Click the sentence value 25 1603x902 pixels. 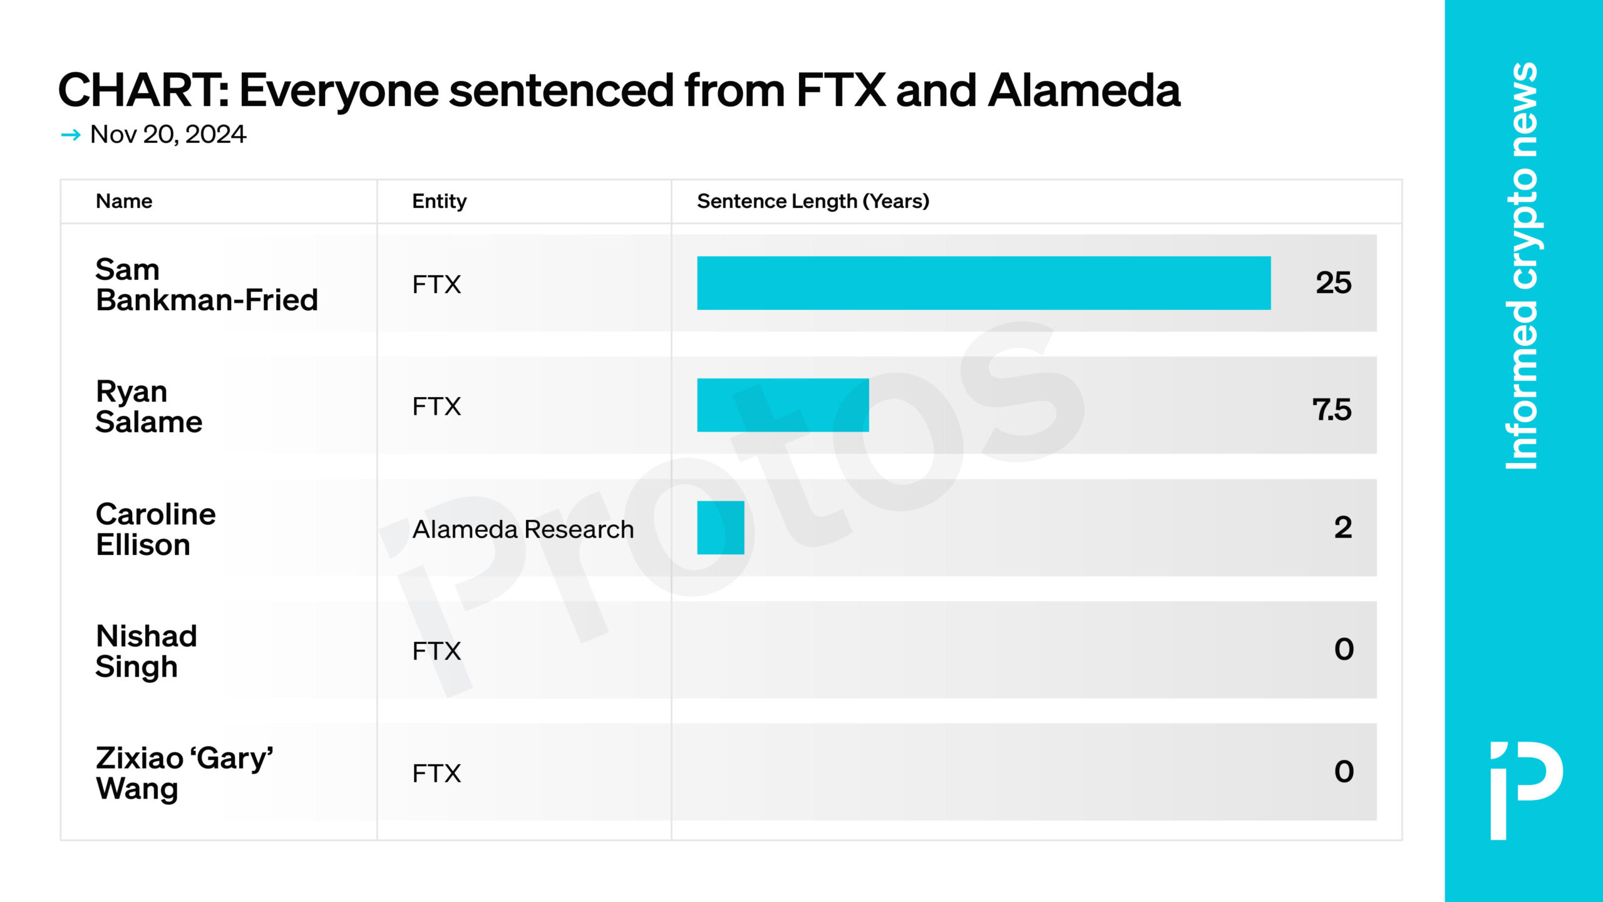(1333, 283)
